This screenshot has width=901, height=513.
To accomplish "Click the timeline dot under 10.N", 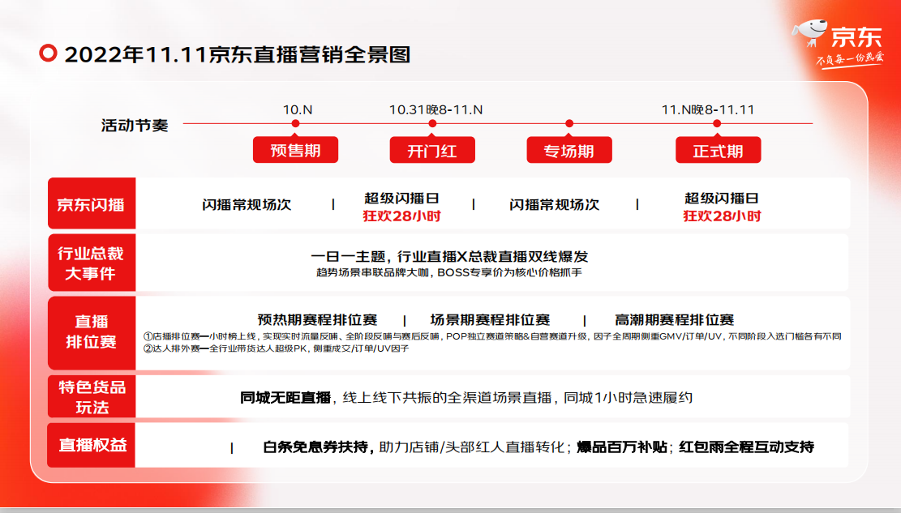I will coord(295,124).
